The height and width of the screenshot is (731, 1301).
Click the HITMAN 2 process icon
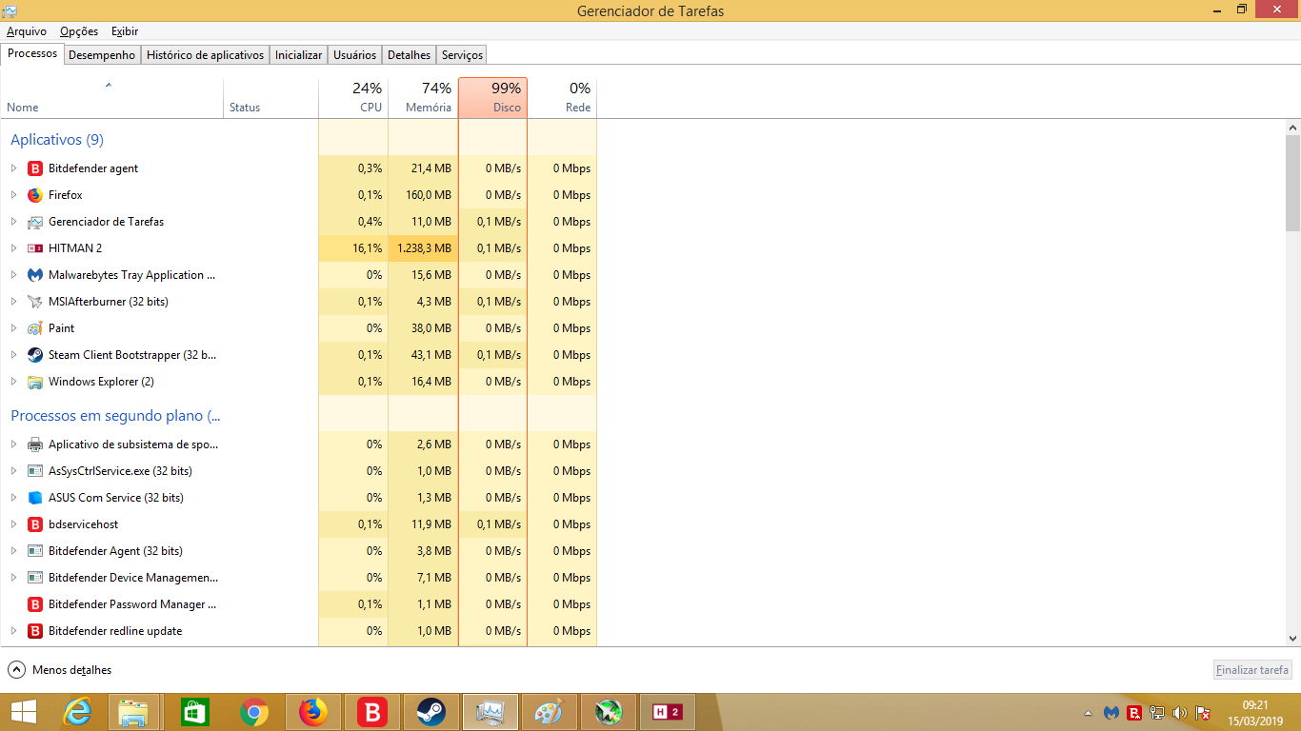pos(35,248)
